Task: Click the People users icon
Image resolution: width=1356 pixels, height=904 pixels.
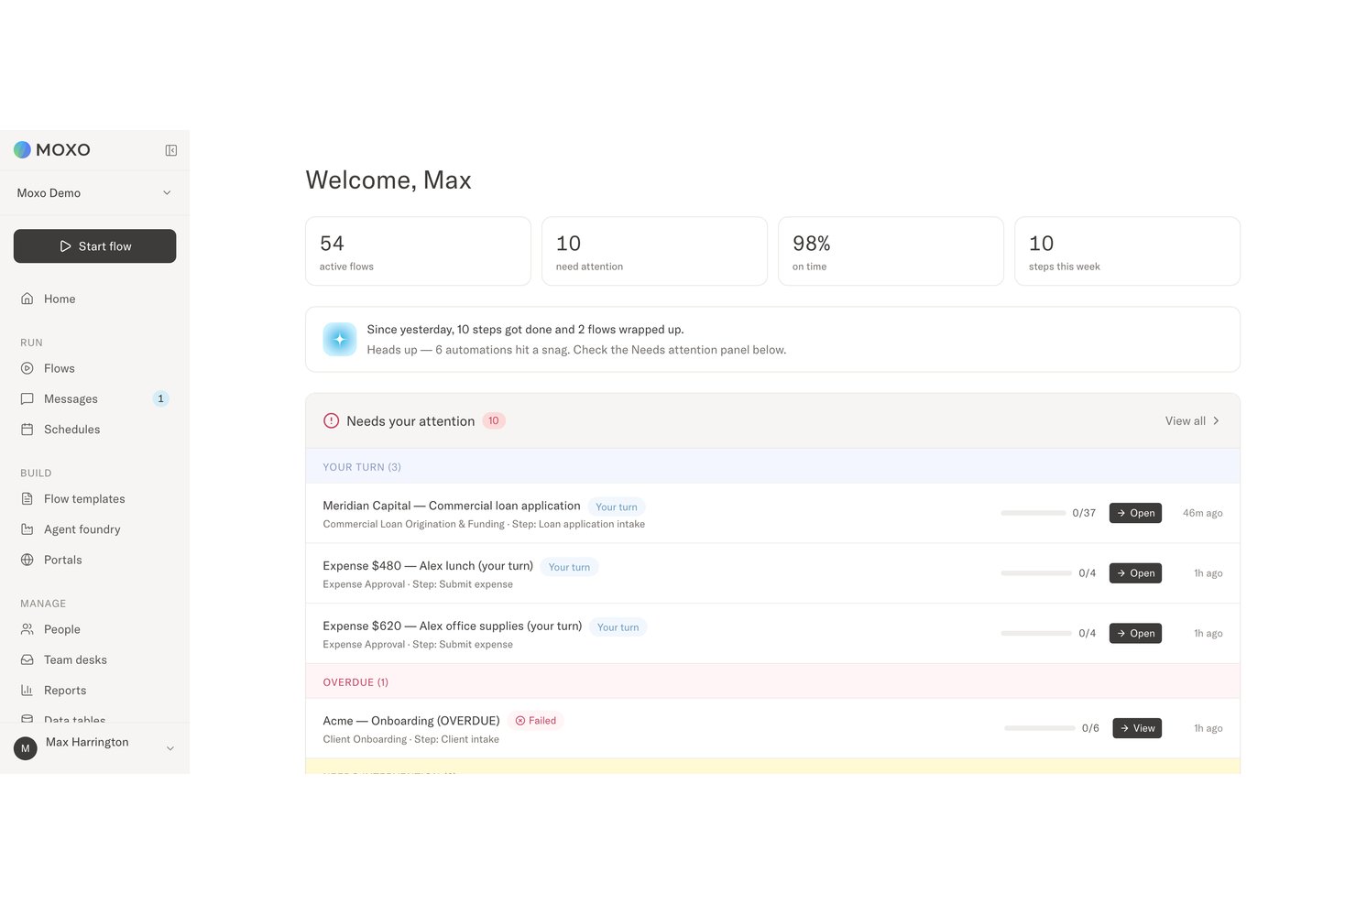Action: [27, 629]
